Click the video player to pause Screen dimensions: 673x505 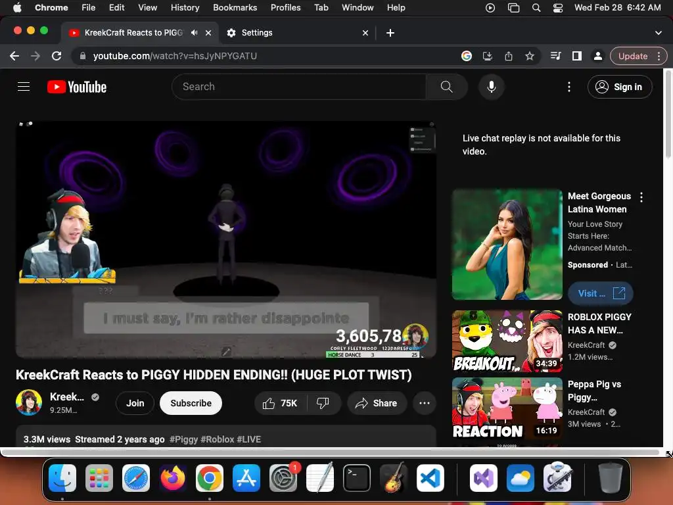[x=226, y=239]
